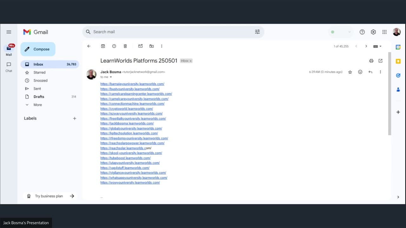
Task: Open kpltechsolution learnworlds link
Action: (x=129, y=133)
